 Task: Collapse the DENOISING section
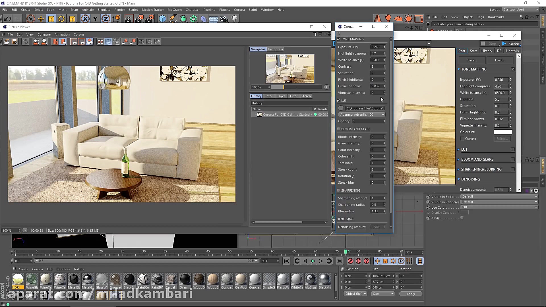click(x=459, y=179)
